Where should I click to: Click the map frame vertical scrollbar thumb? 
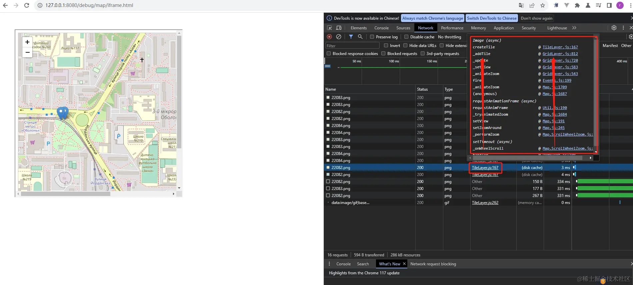click(179, 92)
